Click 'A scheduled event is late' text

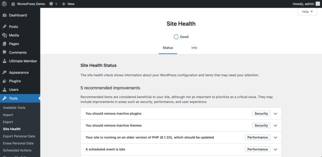[105, 149]
